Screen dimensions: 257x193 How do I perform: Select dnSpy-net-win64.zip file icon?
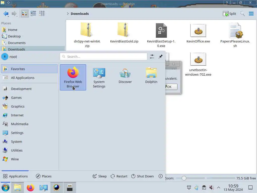87,30
